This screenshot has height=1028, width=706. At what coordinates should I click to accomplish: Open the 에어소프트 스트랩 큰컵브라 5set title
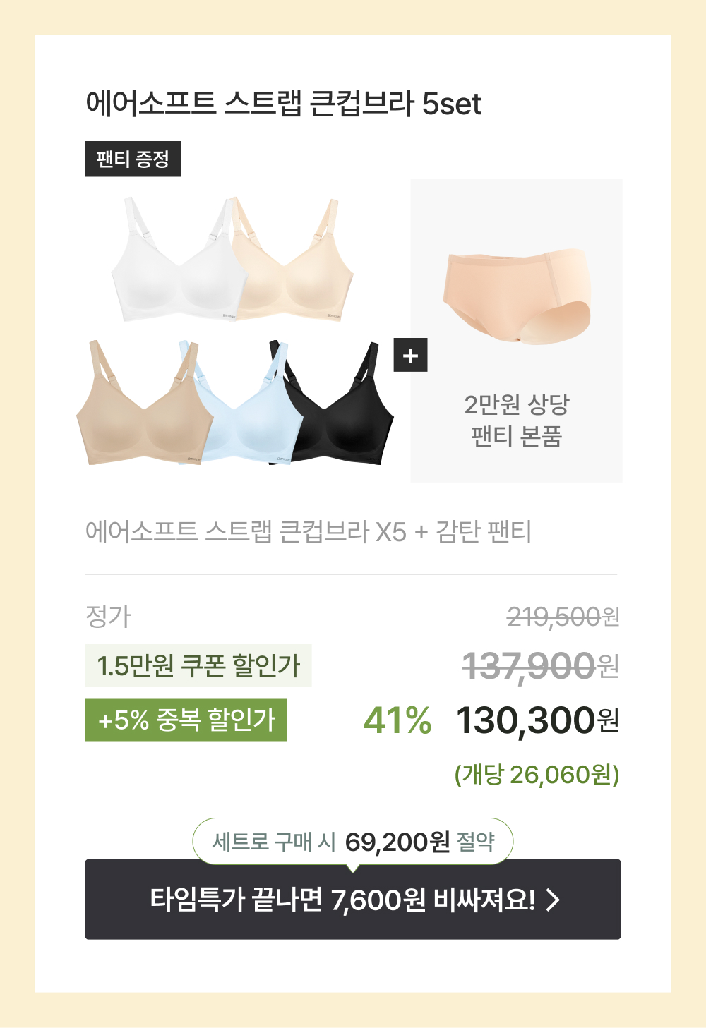[283, 104]
